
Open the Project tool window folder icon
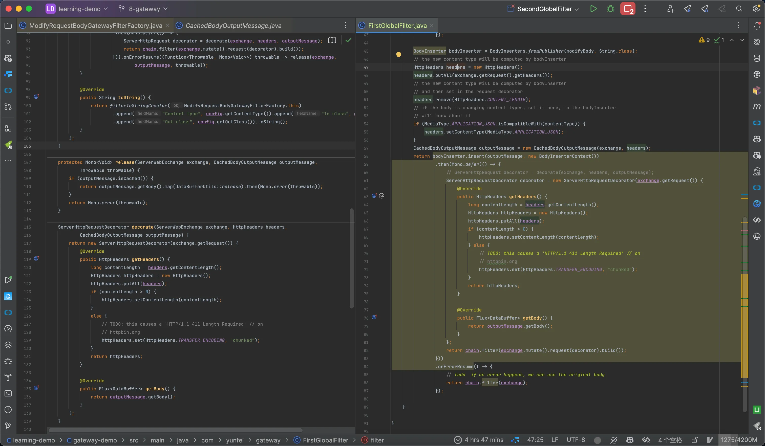[8, 26]
